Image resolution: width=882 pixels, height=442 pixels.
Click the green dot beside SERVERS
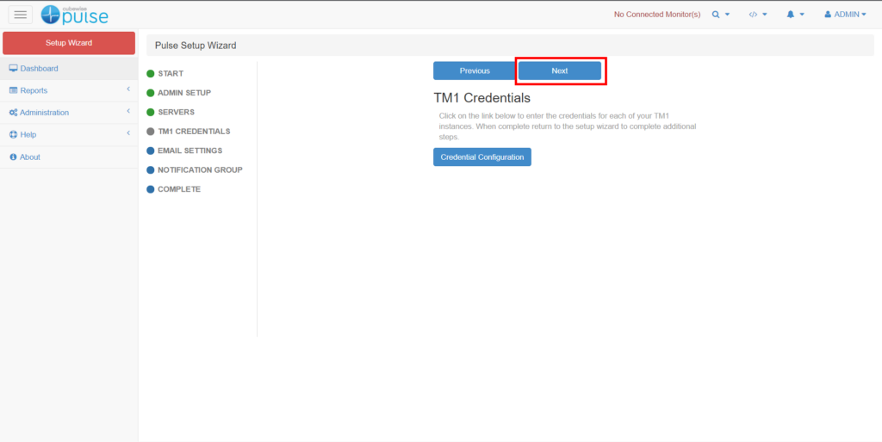click(x=150, y=113)
